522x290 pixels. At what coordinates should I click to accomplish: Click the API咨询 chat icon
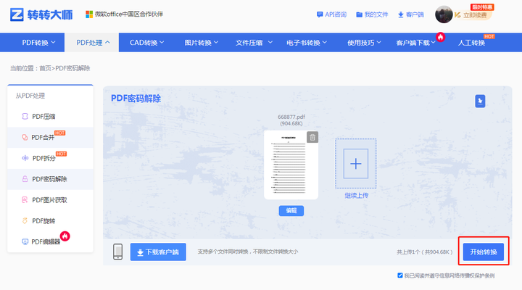320,14
